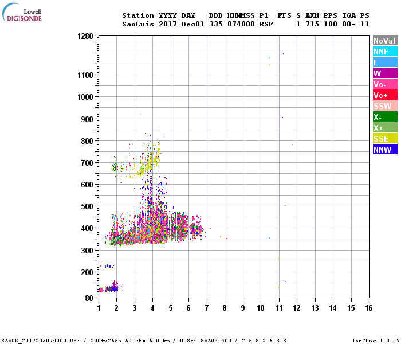Select the Vo- pink legend swatch
This screenshot has width=401, height=344.
click(x=385, y=84)
